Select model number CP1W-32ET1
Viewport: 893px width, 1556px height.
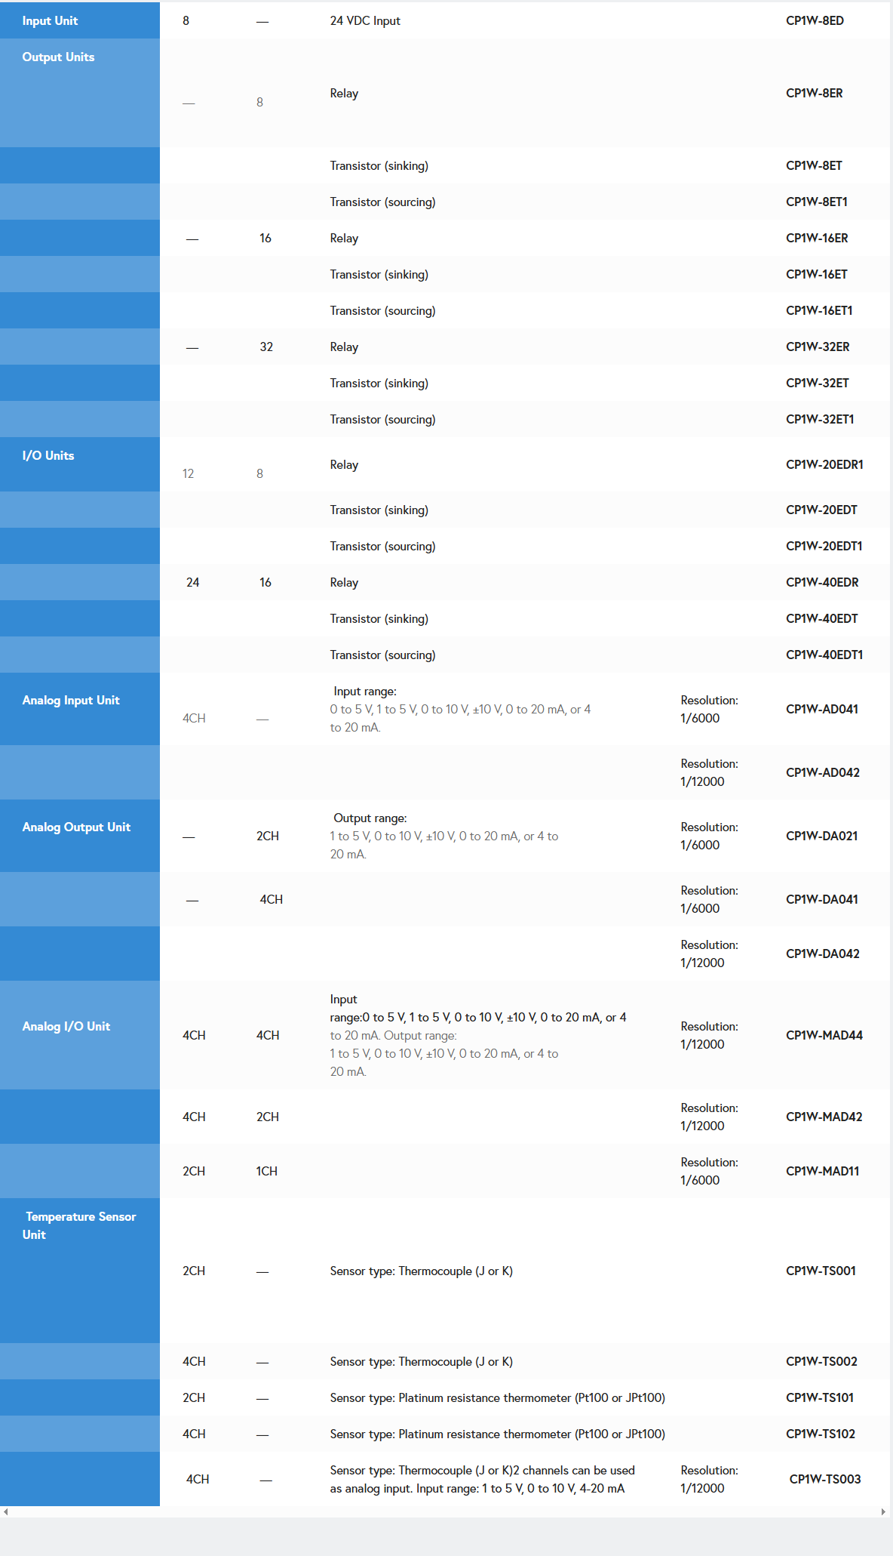(x=820, y=419)
